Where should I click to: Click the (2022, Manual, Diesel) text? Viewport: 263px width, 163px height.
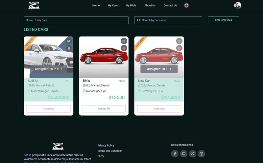pos(96,85)
